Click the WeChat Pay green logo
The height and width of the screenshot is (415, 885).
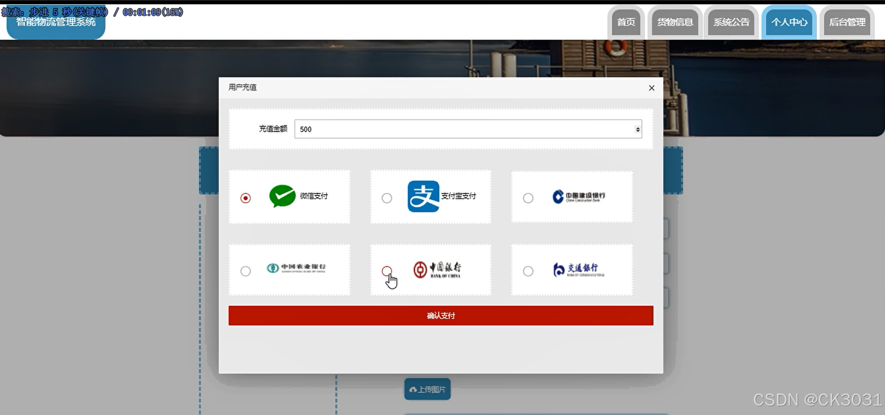coord(282,196)
